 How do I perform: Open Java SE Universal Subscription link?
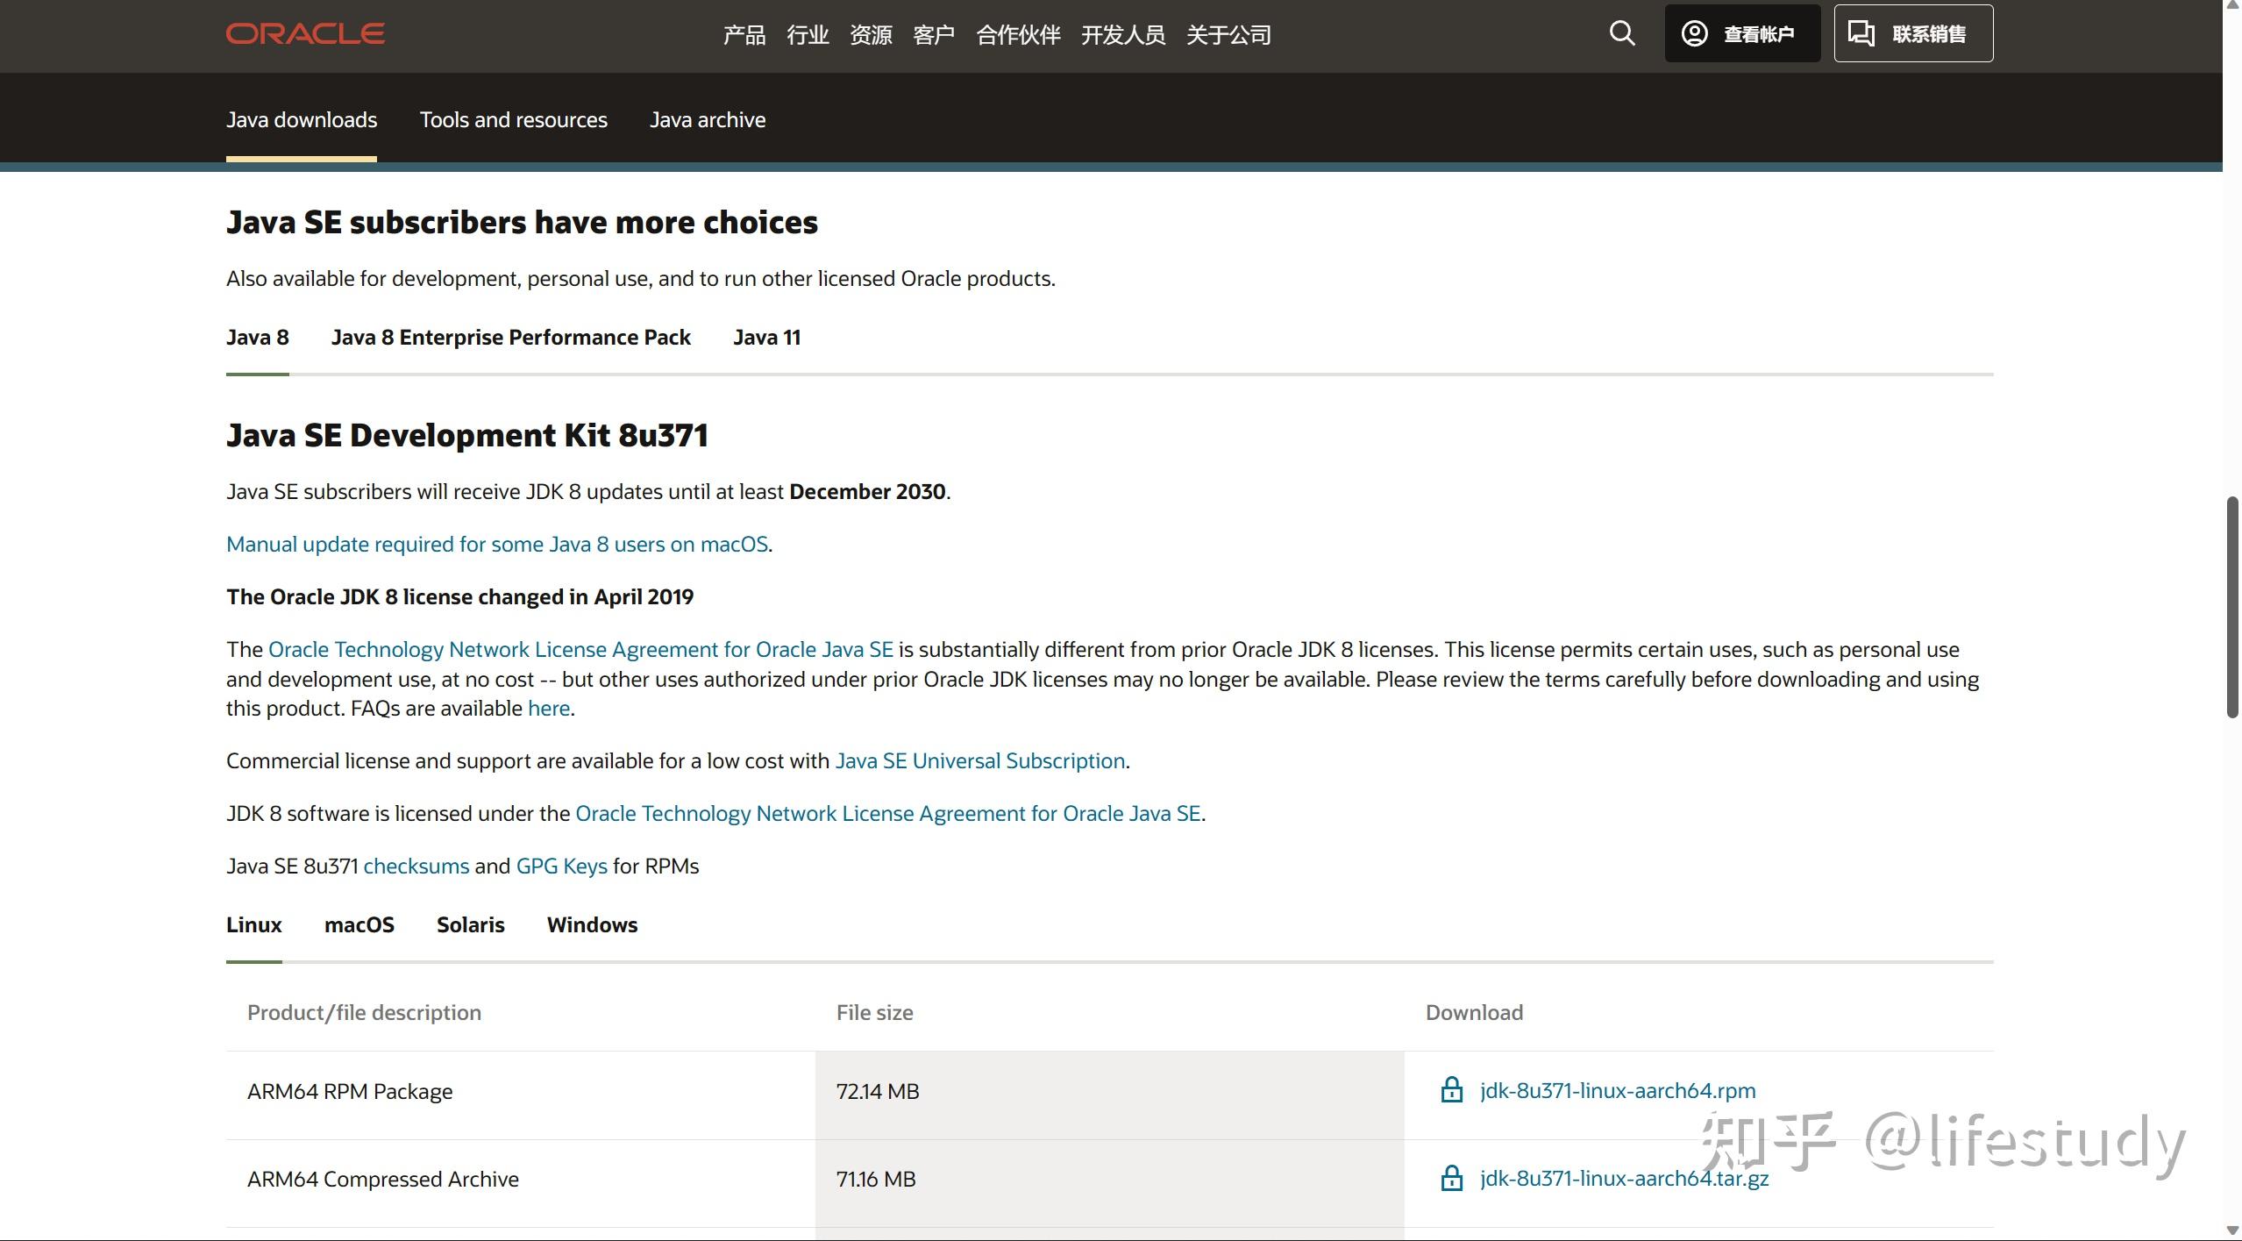tap(979, 761)
